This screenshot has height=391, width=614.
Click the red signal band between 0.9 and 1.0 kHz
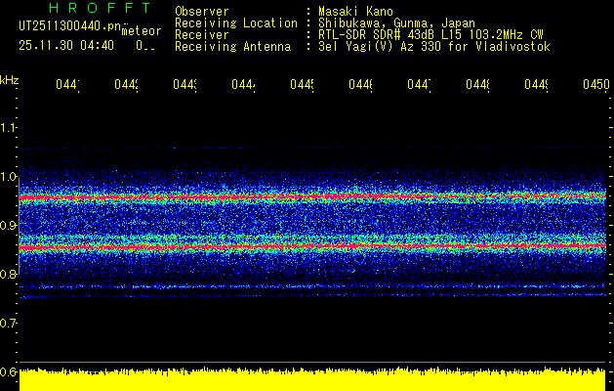click(x=312, y=197)
